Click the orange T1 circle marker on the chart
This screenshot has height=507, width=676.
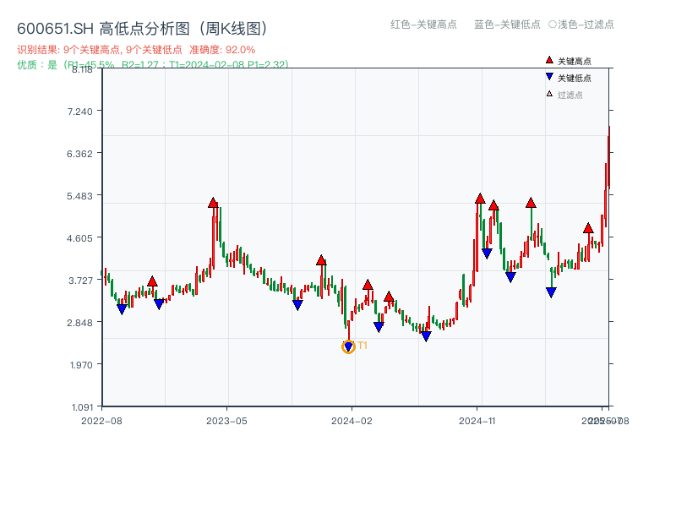coord(348,346)
